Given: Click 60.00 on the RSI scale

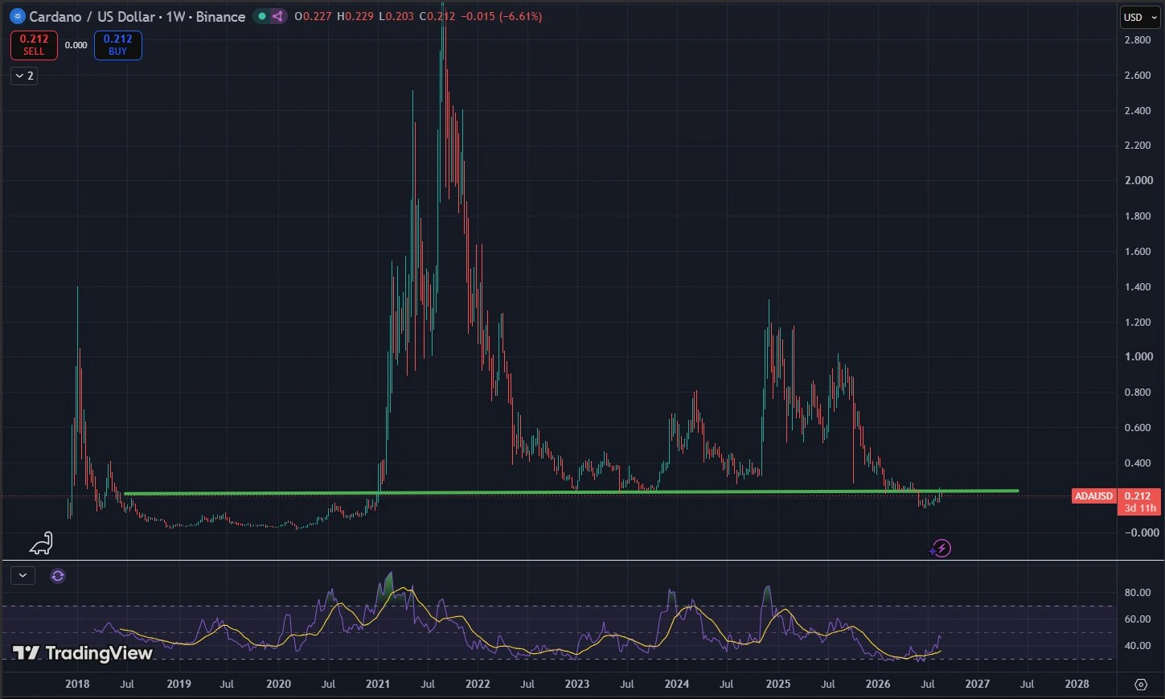Looking at the screenshot, I should click(x=1137, y=619).
